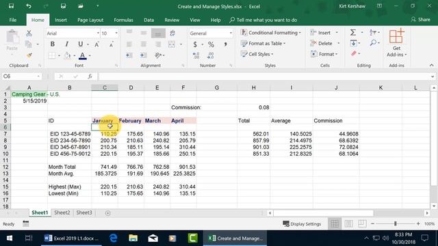438x246 pixels.
Task: Expand Format as Table menu
Action: point(263,43)
